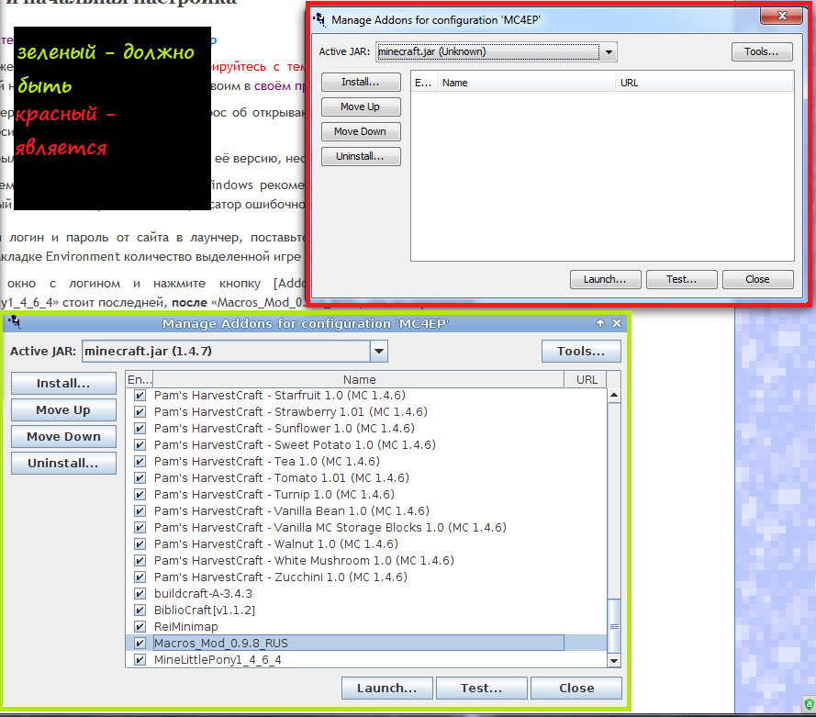
Task: Toggle Macros_Mod_0.9.8_RUS checkbox
Action: (x=140, y=644)
